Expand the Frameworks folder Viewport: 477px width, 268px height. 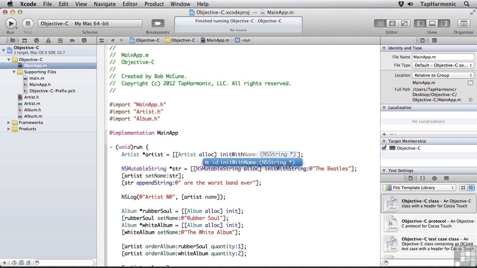[x=9, y=122]
